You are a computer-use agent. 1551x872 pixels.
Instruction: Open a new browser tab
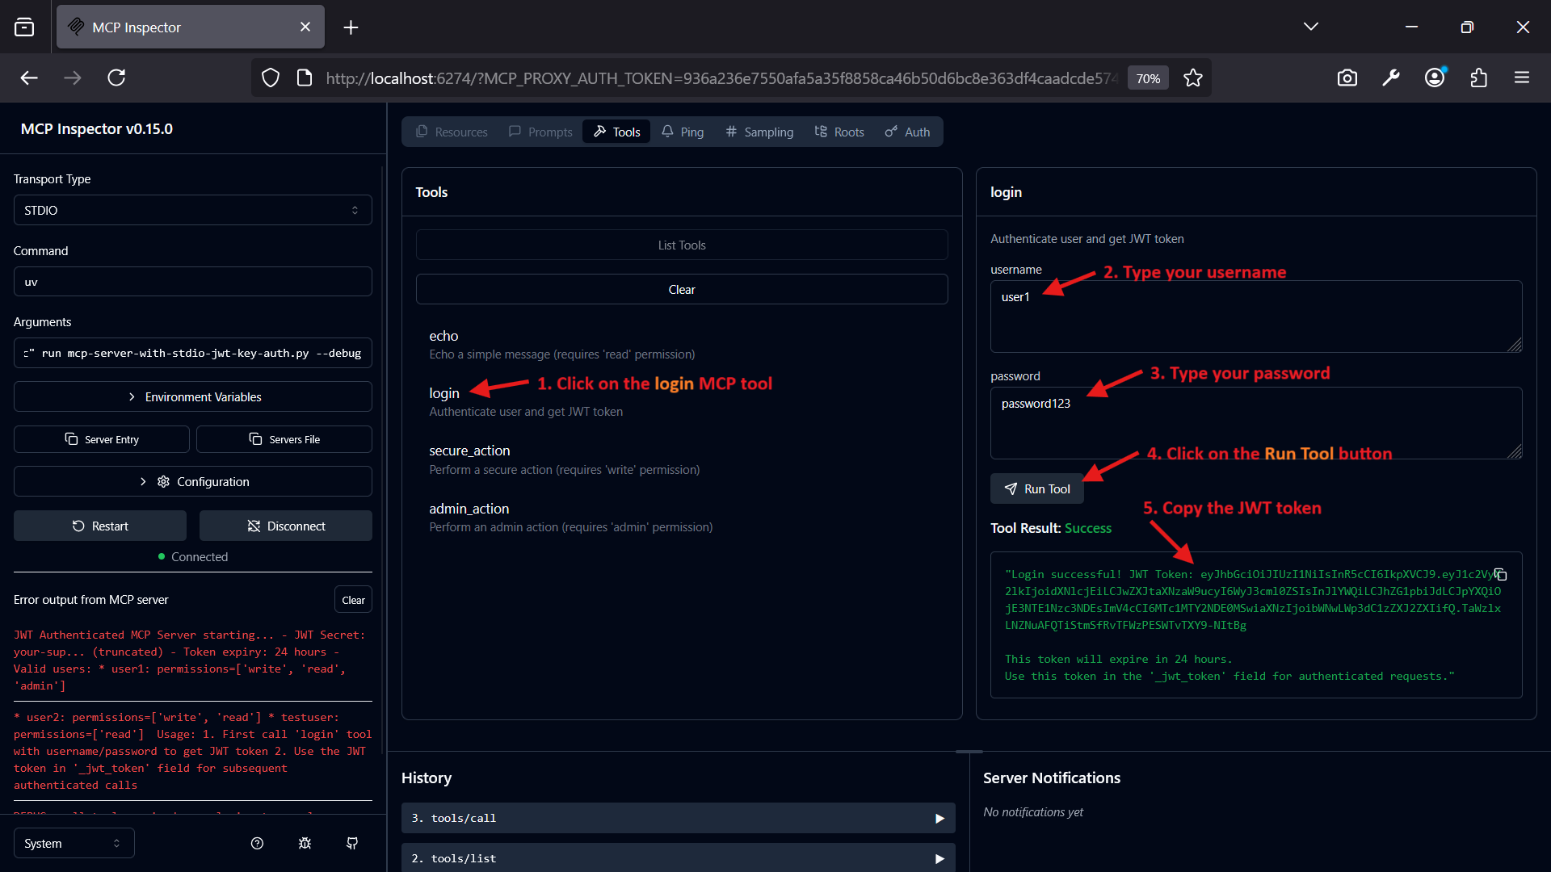tap(351, 27)
